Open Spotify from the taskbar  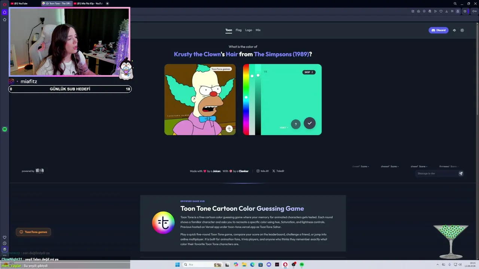302,265
